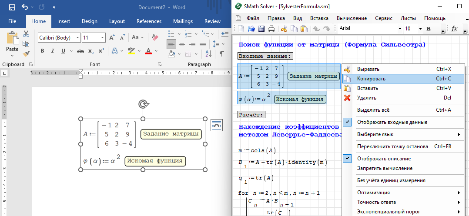Click the Shading paint bucket color button
This screenshot has width=469, height=216.
[171, 54]
